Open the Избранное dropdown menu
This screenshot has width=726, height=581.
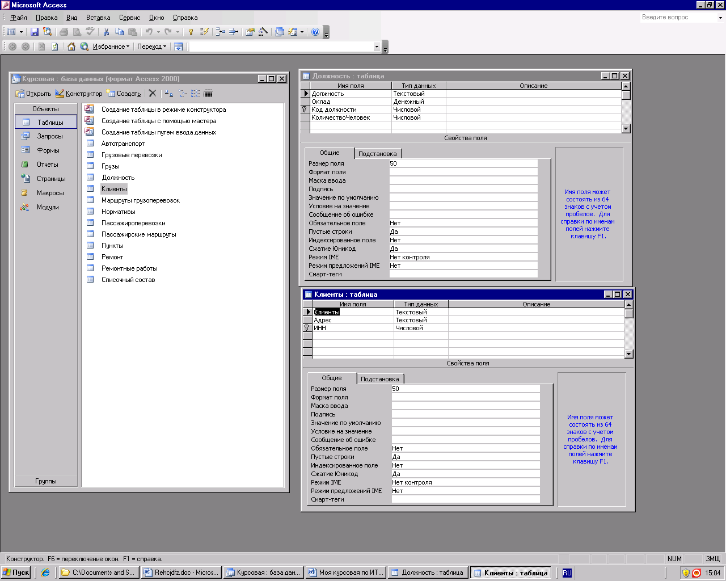coord(111,47)
